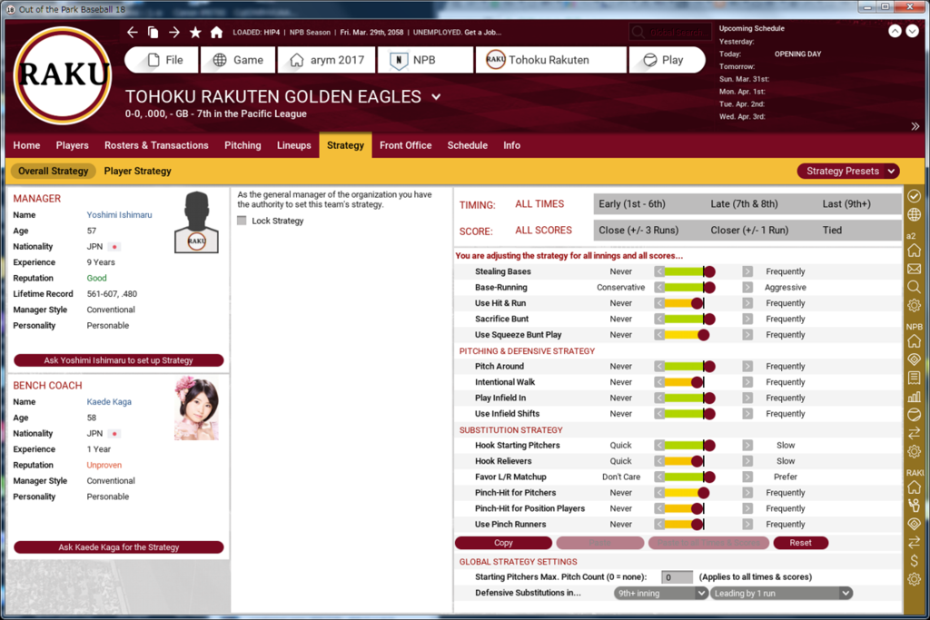The width and height of the screenshot is (930, 620).
Task: Click the RAKU transactions arrows icon
Action: (914, 542)
